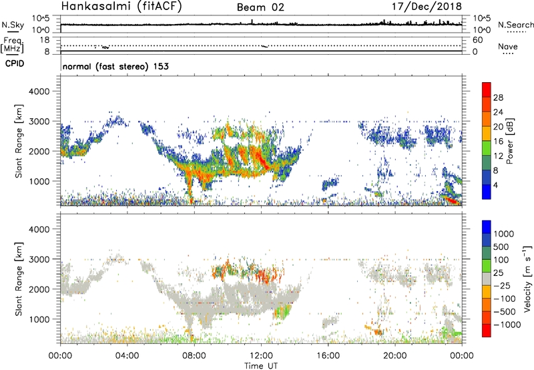Select the Beam 02 label
The height and width of the screenshot is (370, 534).
point(260,7)
